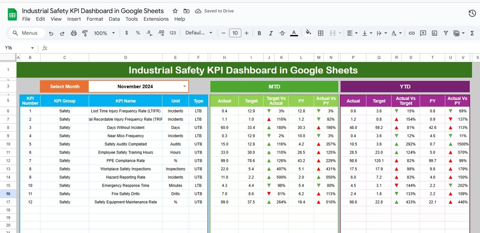Open the Default font dropdown
This screenshot has width=480, height=233.
click(199, 33)
